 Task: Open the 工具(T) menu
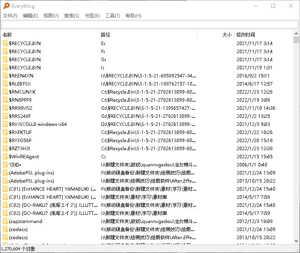pos(113,16)
